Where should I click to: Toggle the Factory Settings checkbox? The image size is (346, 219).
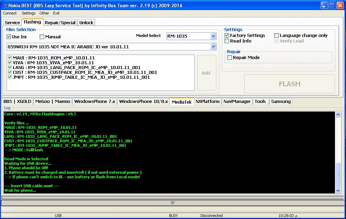[227, 36]
